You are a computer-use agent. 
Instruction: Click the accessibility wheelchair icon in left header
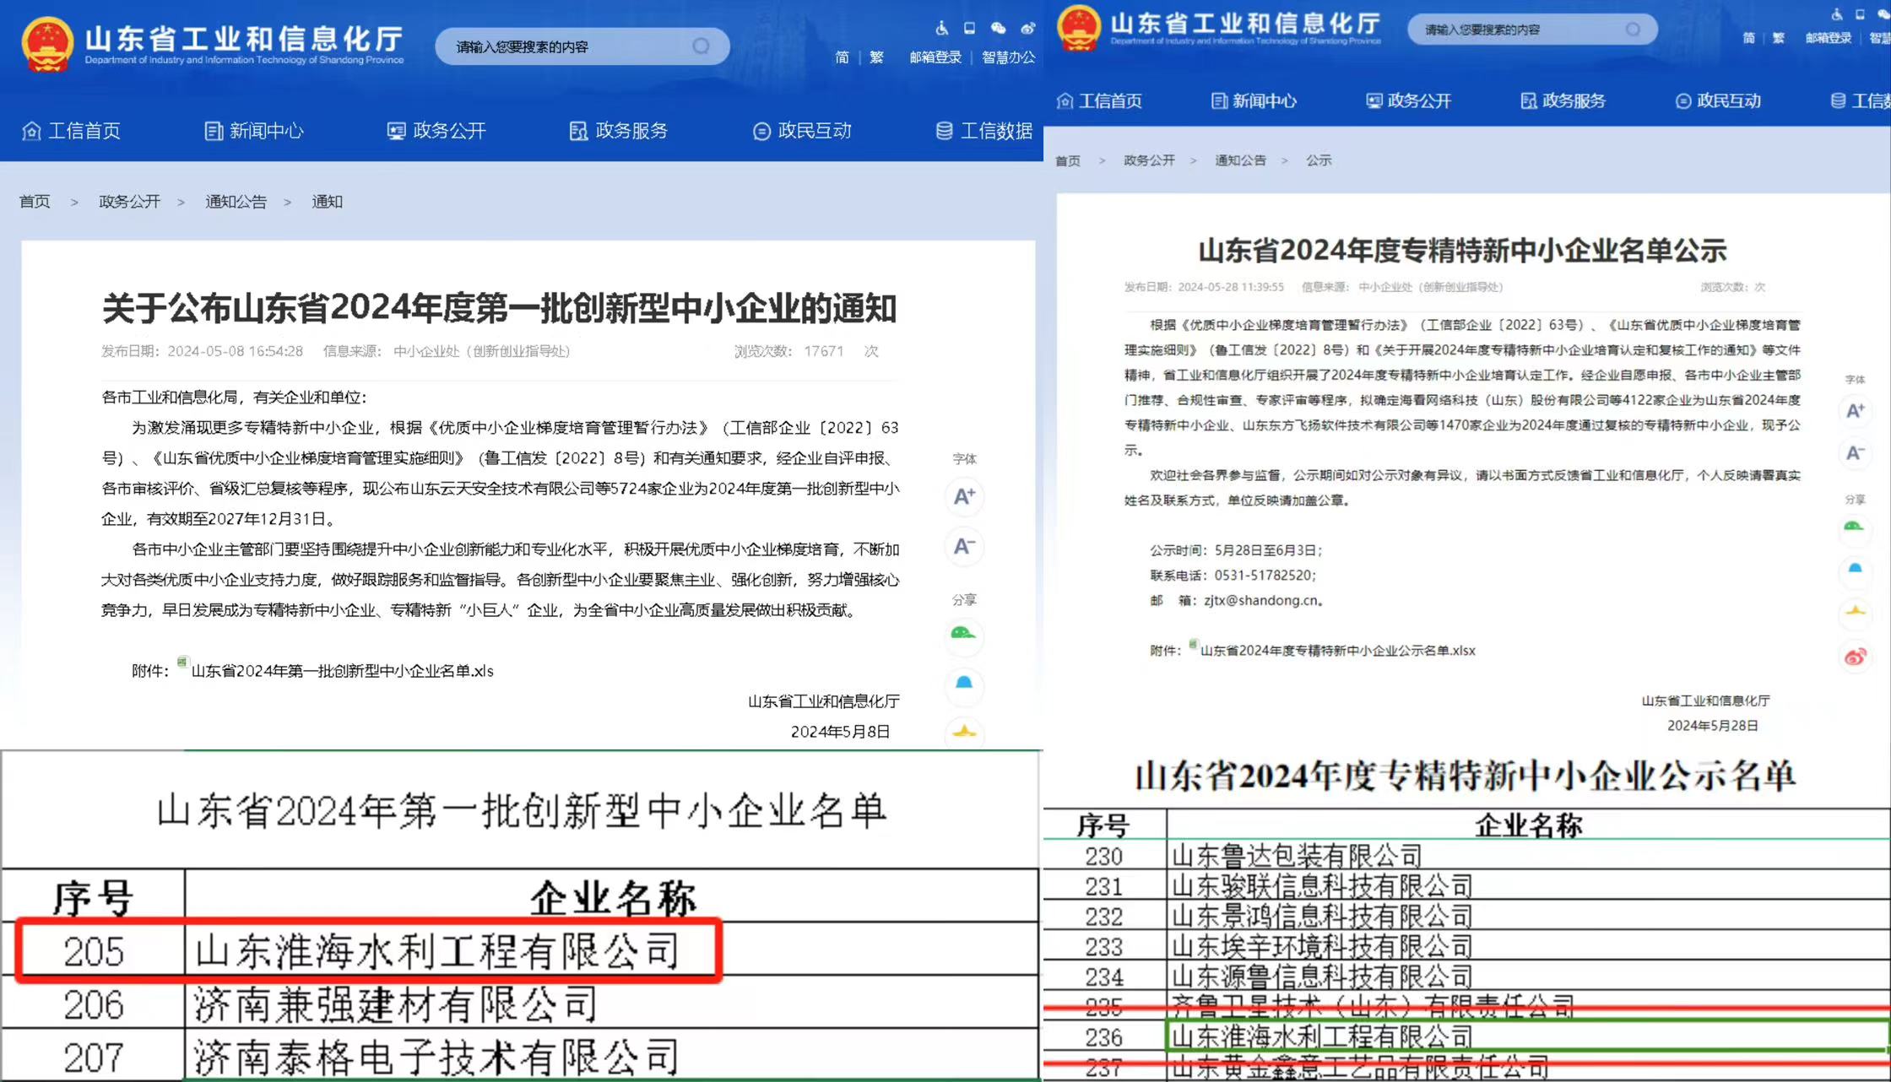click(x=942, y=29)
